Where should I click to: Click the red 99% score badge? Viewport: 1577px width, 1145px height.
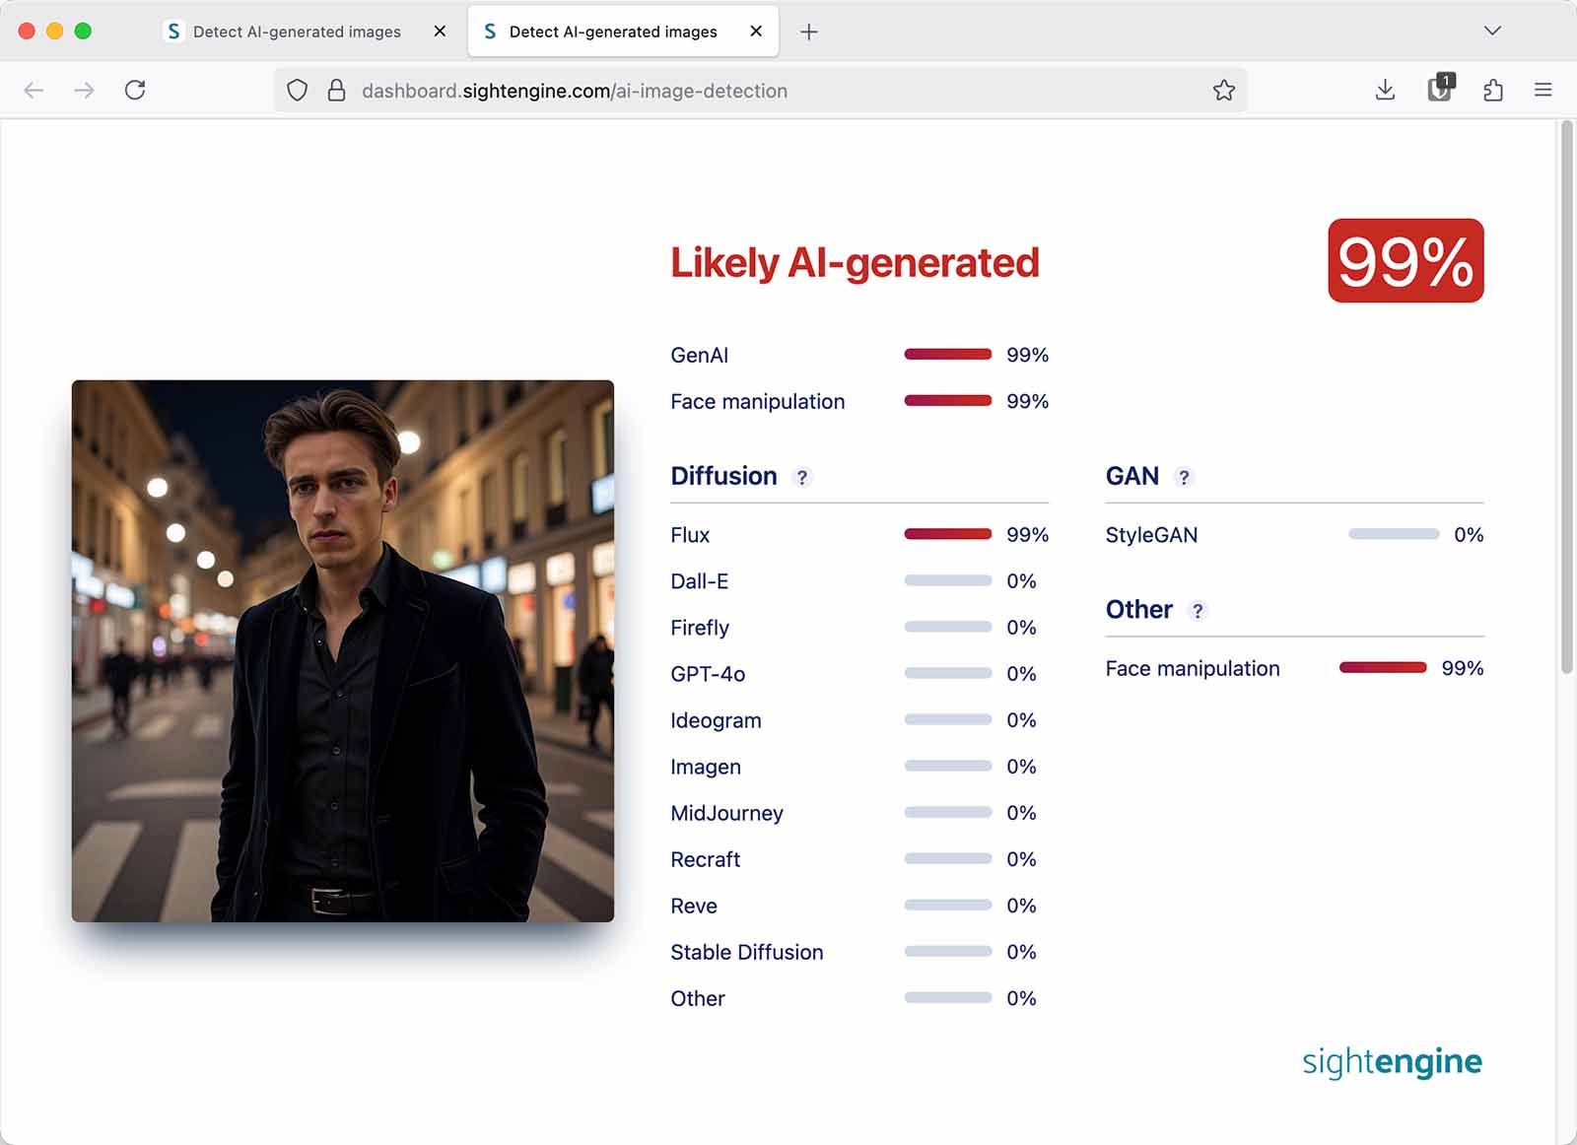(x=1406, y=261)
